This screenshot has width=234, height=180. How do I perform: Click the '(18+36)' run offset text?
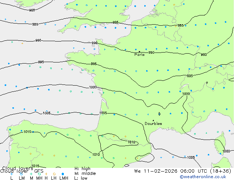coord(221,171)
